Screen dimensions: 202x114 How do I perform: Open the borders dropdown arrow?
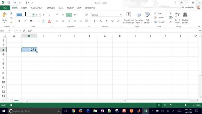(x=39, y=21)
